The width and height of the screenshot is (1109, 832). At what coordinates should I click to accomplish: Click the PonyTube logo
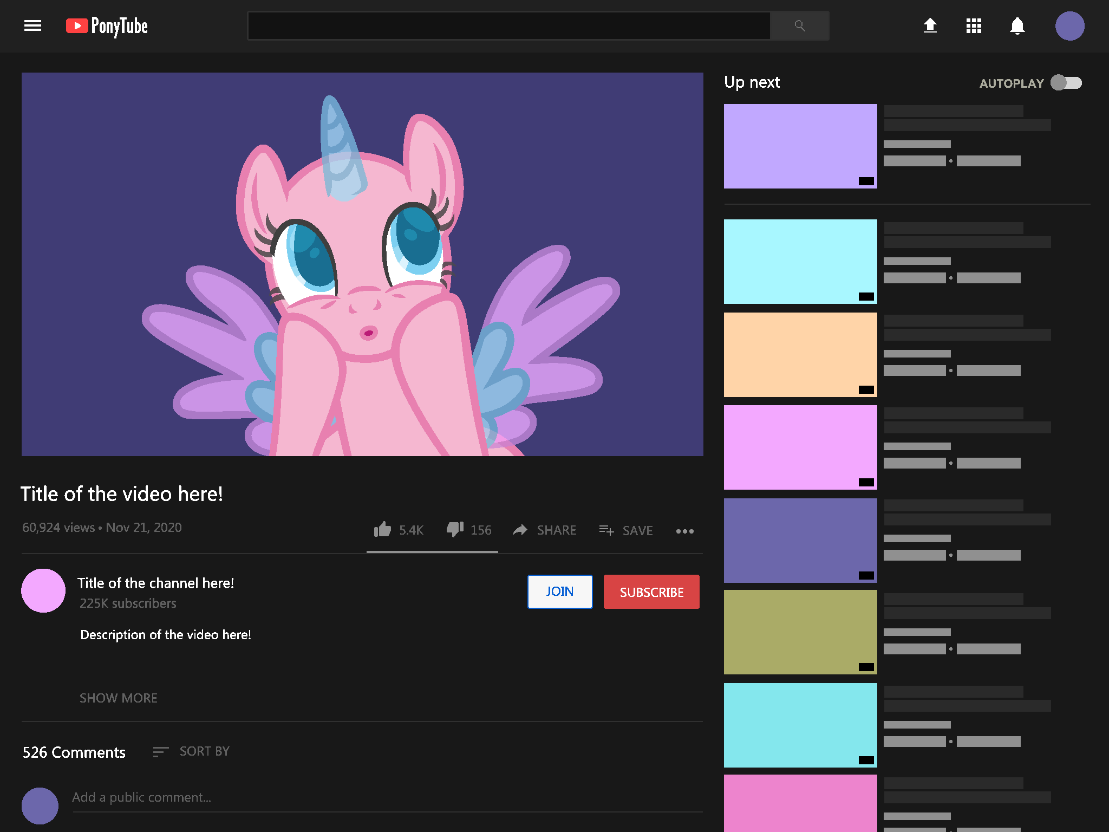[107, 26]
